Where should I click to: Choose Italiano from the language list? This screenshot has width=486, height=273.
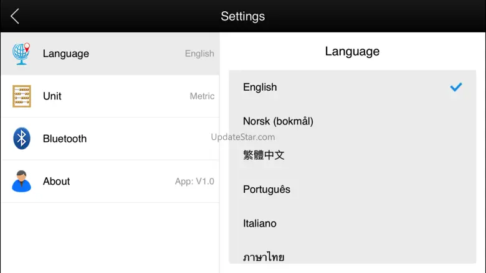[x=260, y=223]
